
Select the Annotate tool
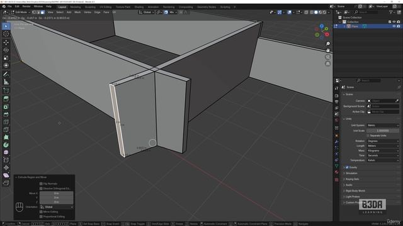(x=6, y=74)
